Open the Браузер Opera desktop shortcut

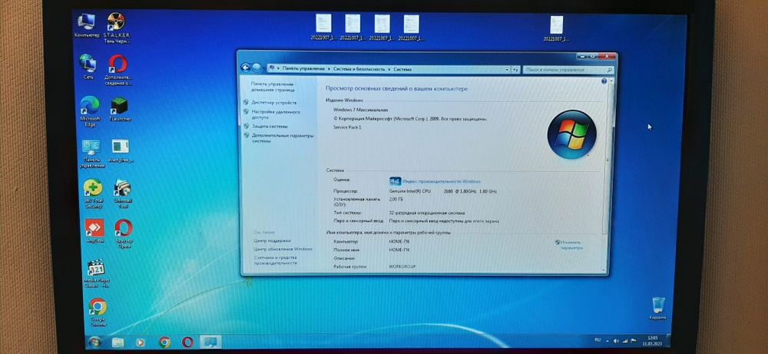pos(124,234)
